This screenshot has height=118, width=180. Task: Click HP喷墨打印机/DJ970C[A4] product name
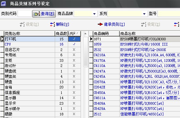[142, 109]
